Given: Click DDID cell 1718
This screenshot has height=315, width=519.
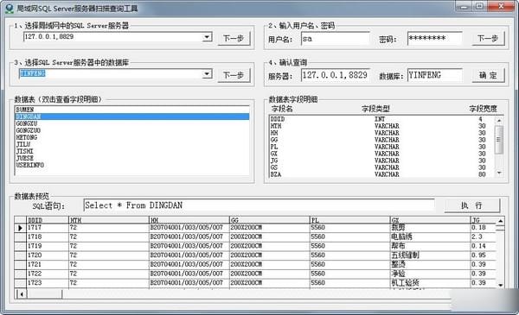Looking at the screenshot, I should coord(48,236).
